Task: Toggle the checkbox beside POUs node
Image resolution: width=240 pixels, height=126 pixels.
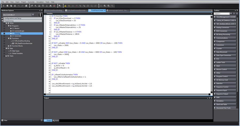Action: pyautogui.click(x=4, y=23)
